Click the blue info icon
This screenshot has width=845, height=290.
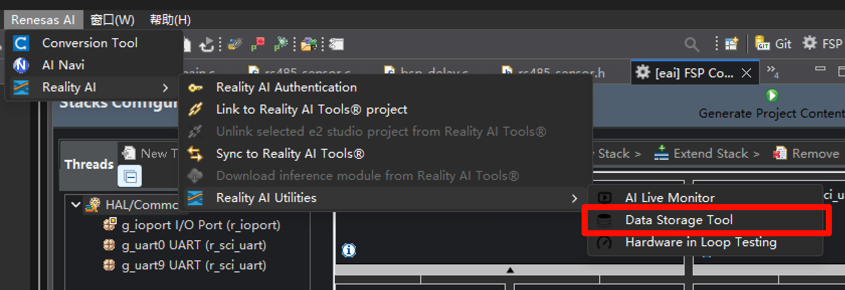(x=349, y=250)
